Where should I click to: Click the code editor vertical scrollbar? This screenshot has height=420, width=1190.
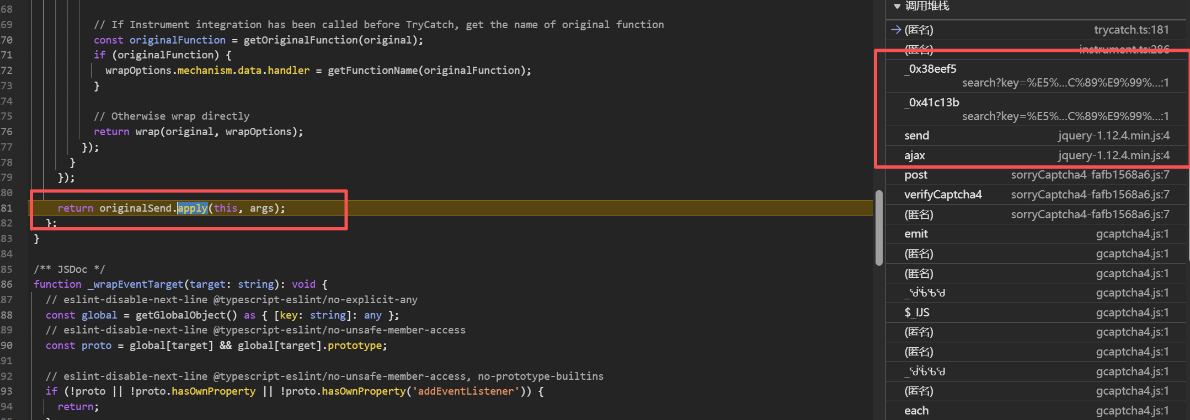point(878,228)
